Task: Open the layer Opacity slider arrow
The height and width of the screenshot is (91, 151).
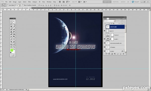Action: [x=125, y=21]
